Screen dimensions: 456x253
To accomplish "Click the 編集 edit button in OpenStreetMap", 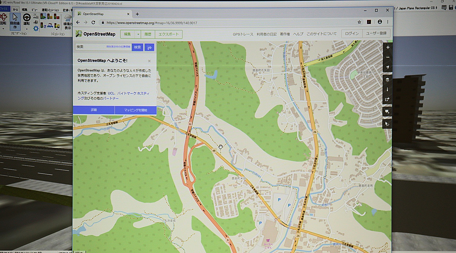I will [128, 34].
